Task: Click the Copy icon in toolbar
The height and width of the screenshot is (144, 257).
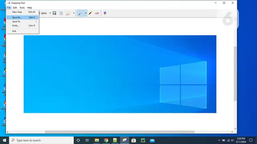Action: coord(61,13)
